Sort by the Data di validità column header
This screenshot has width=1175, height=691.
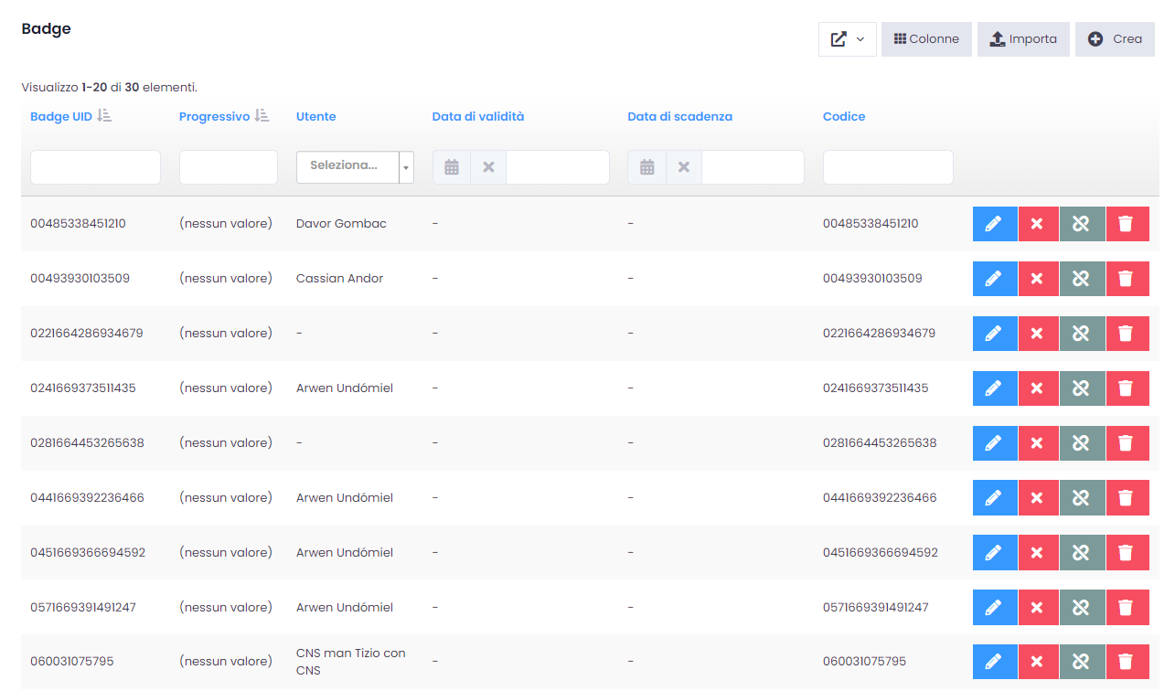click(x=478, y=117)
